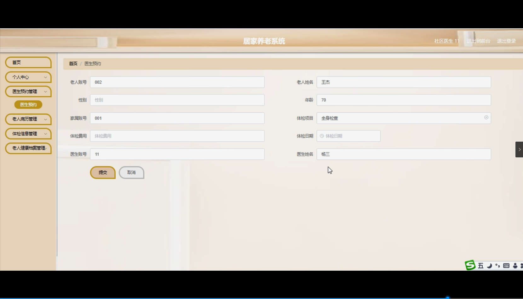Image resolution: width=523 pixels, height=299 pixels.
Task: Click 社区医生 11 user label
Action: [447, 41]
